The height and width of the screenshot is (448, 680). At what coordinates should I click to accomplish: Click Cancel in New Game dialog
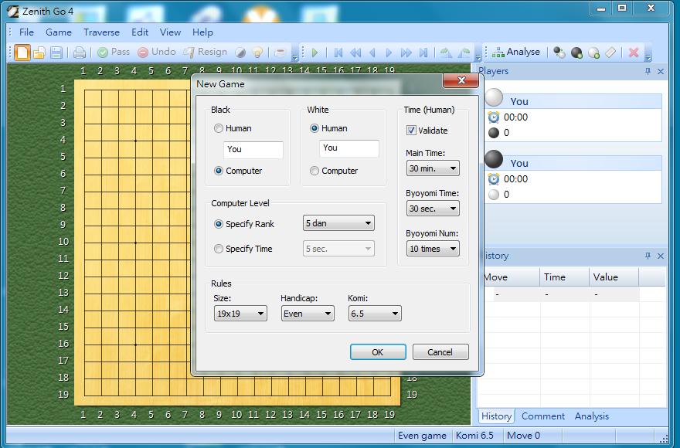440,352
